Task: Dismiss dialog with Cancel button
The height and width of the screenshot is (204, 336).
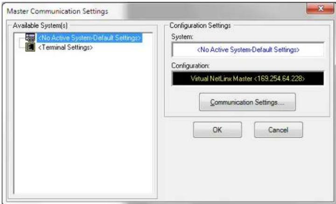Action: pyautogui.click(x=278, y=130)
